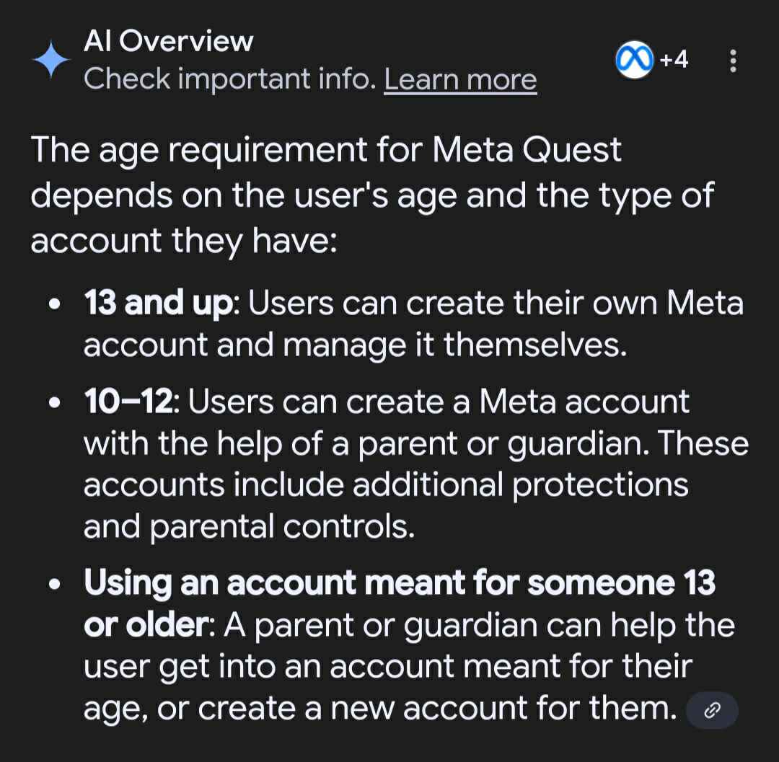This screenshot has height=762, width=779.
Task: Click the bullet marker beside 'Using an account'
Action: coord(55,584)
